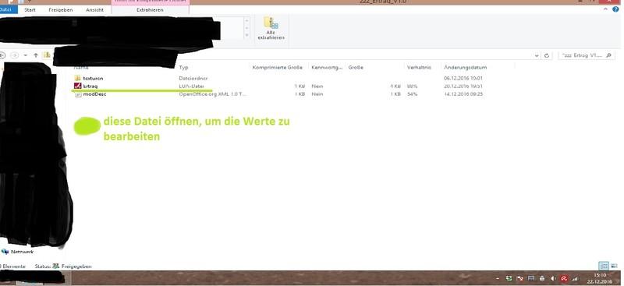624x286 pixels.
Task: Select the texturen folder icon
Action: 77,79
